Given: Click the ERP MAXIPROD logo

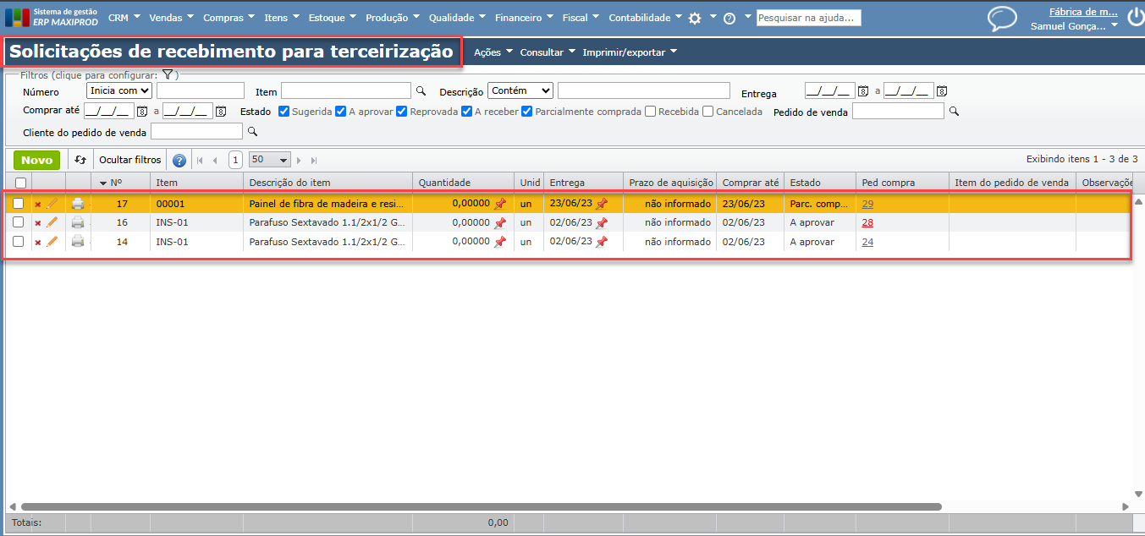Looking at the screenshot, I should click(52, 17).
